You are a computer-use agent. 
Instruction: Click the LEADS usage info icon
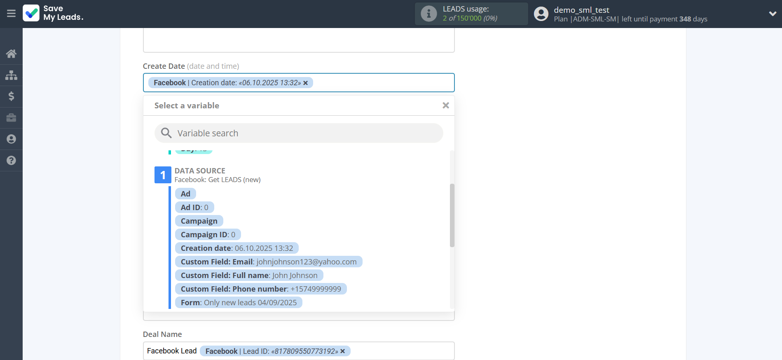[x=428, y=14]
